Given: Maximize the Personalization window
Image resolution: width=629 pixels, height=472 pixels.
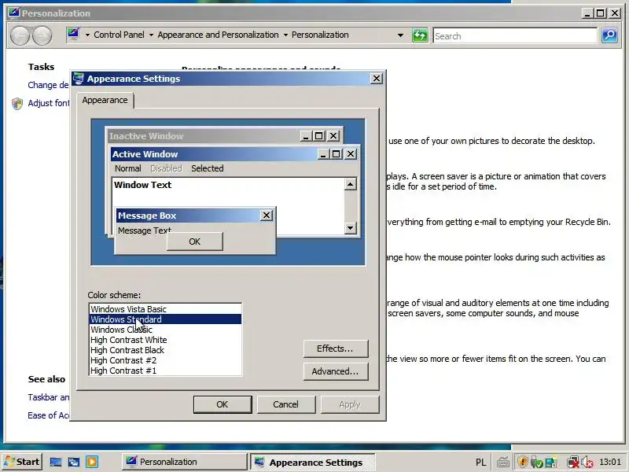Looking at the screenshot, I should (x=600, y=13).
